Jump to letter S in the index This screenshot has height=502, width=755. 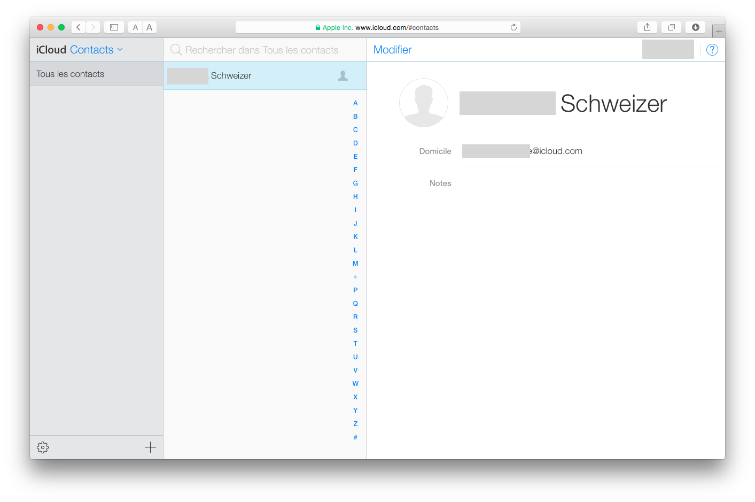coord(355,330)
